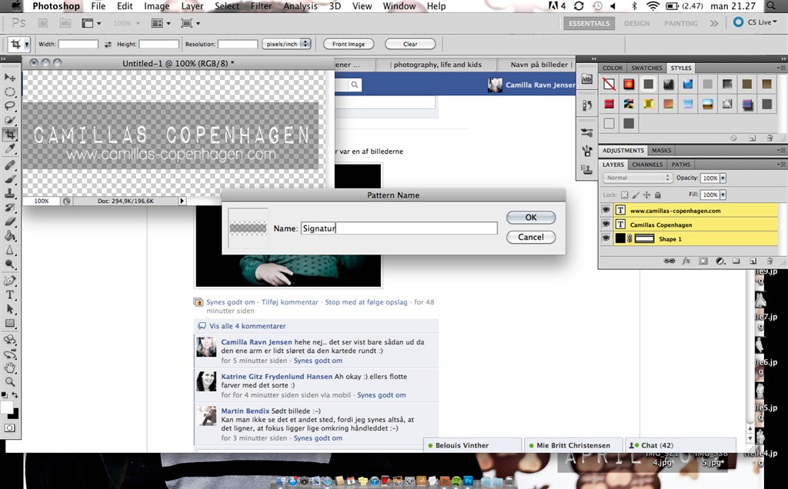Select the Path Selection arrow tool
The height and width of the screenshot is (489, 788).
coord(9,309)
